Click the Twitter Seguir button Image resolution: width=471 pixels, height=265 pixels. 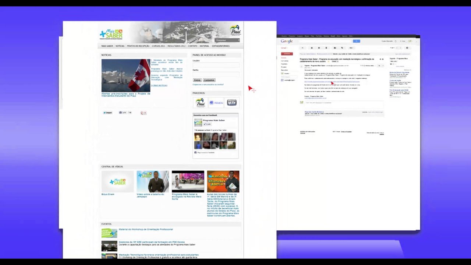(x=107, y=113)
